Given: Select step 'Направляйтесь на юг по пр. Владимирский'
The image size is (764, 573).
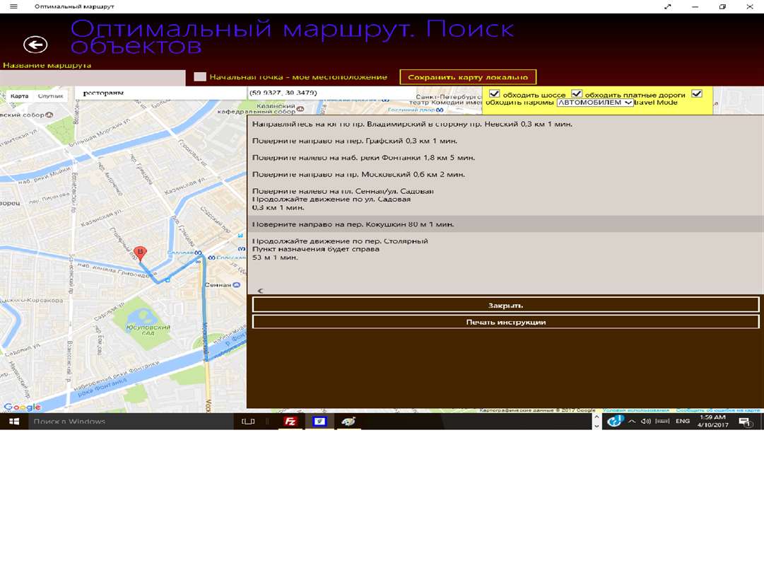Looking at the screenshot, I should (505, 124).
